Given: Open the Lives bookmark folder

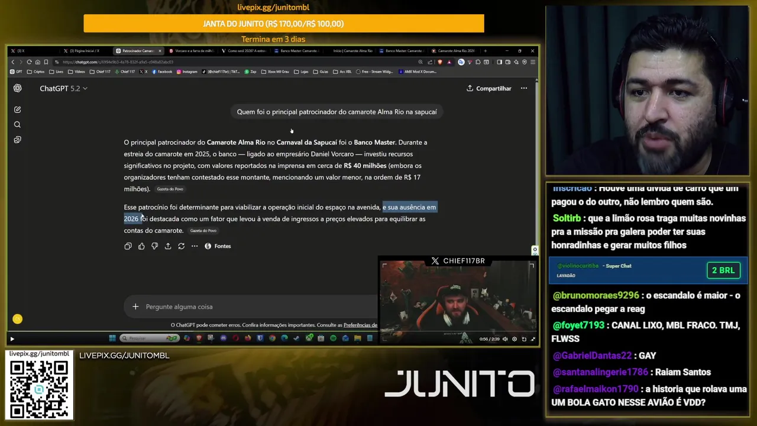Looking at the screenshot, I should click(56, 72).
